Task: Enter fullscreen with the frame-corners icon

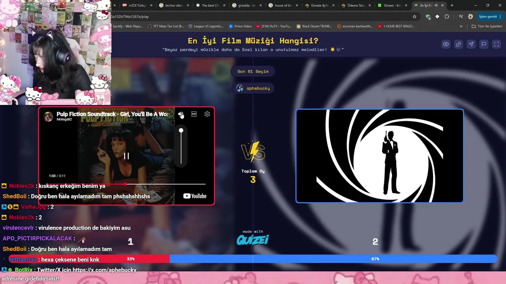Action: 496,44
